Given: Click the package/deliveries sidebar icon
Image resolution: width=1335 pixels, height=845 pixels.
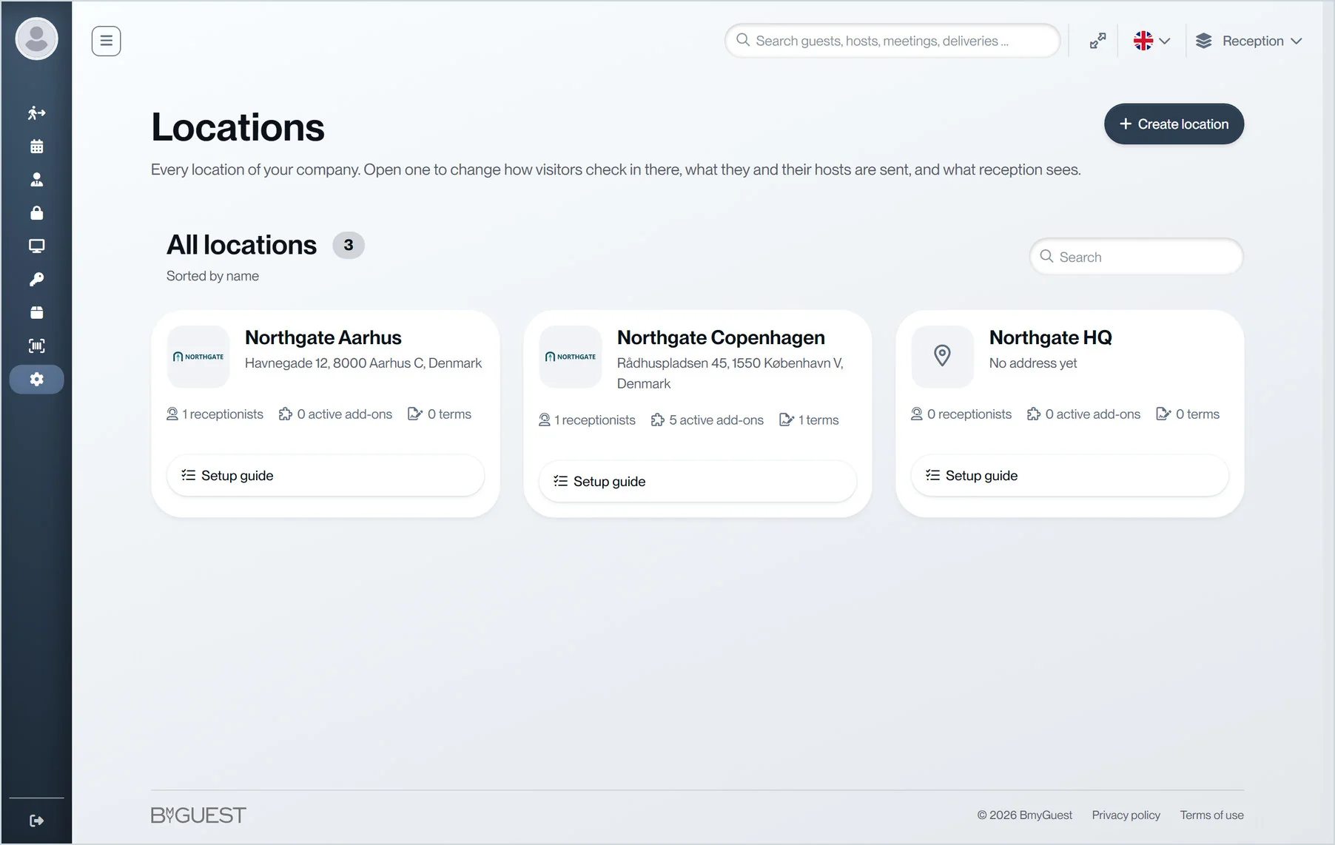Looking at the screenshot, I should pyautogui.click(x=36, y=313).
